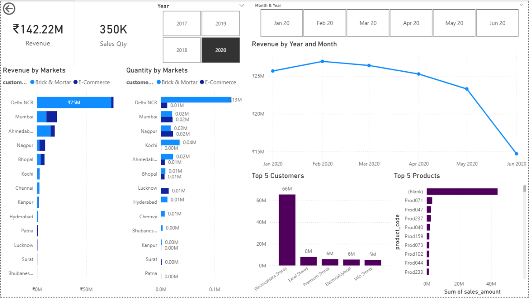Click the back arrow icon

coord(9,9)
